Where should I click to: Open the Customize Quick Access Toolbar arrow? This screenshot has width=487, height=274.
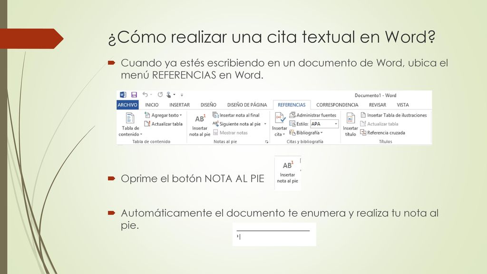(182, 95)
